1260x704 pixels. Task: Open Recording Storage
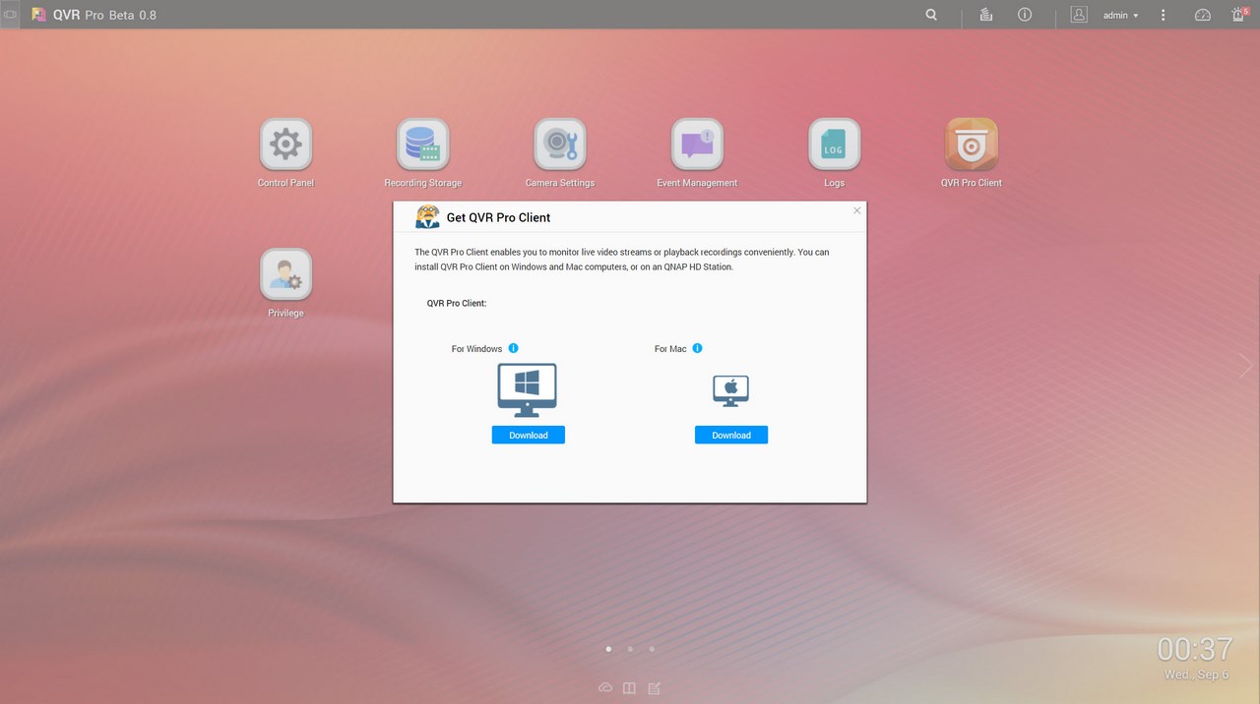[x=423, y=145]
